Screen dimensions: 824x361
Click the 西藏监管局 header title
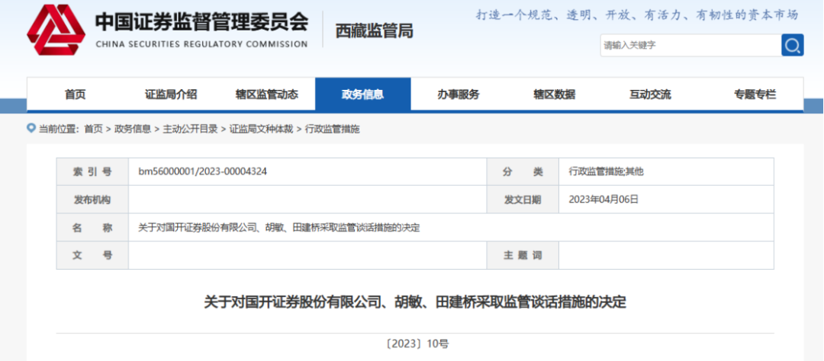click(x=374, y=31)
